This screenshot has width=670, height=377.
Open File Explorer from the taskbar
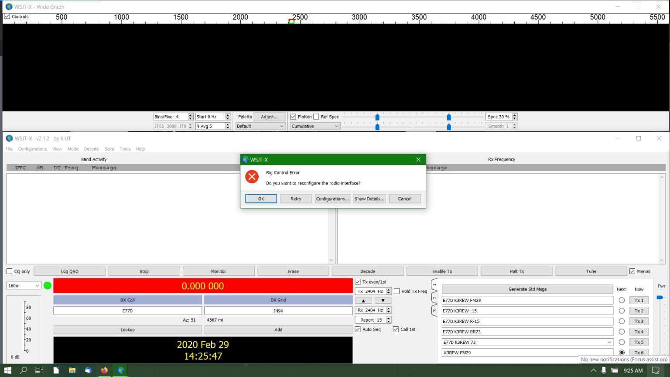72,370
